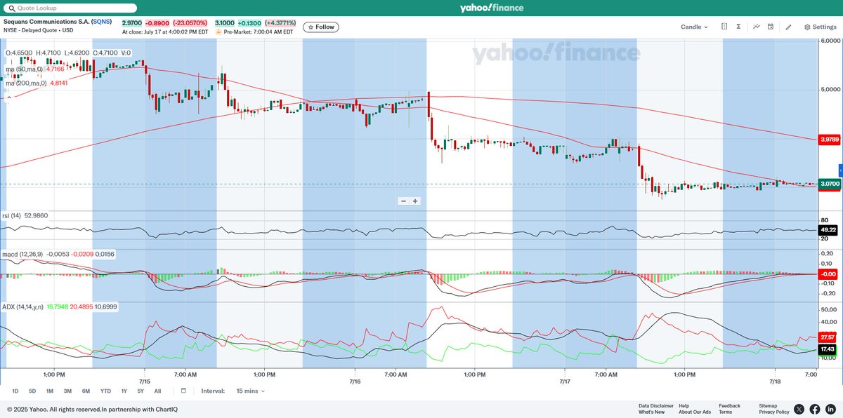The image size is (843, 418).
Task: Open the About Our Ads link
Action: (695, 412)
